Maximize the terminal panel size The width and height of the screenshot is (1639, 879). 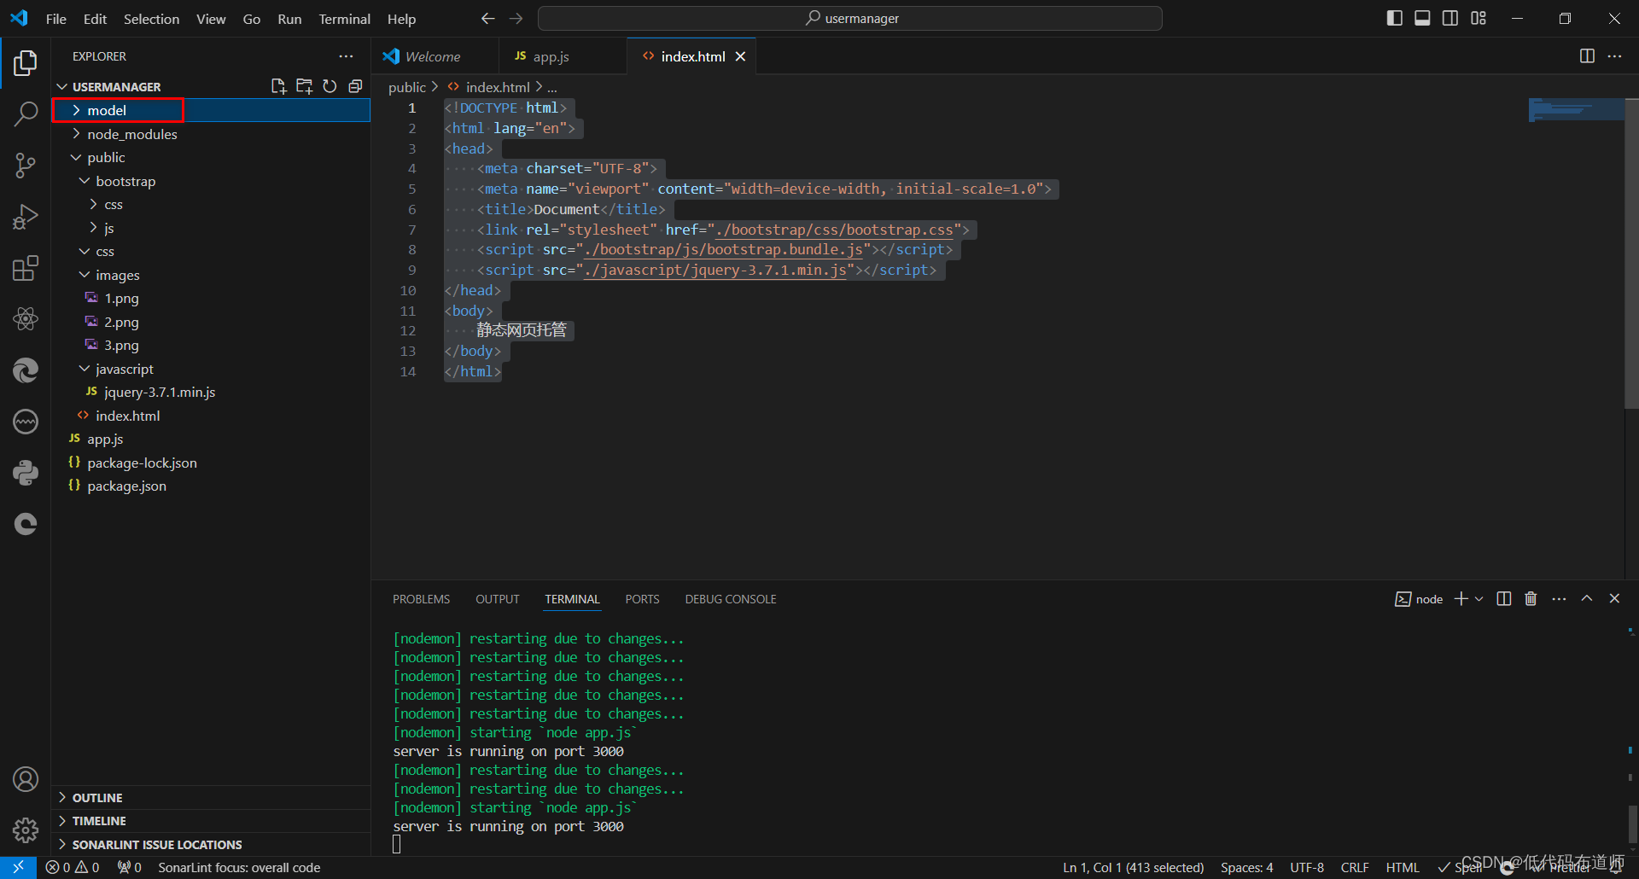click(x=1587, y=599)
